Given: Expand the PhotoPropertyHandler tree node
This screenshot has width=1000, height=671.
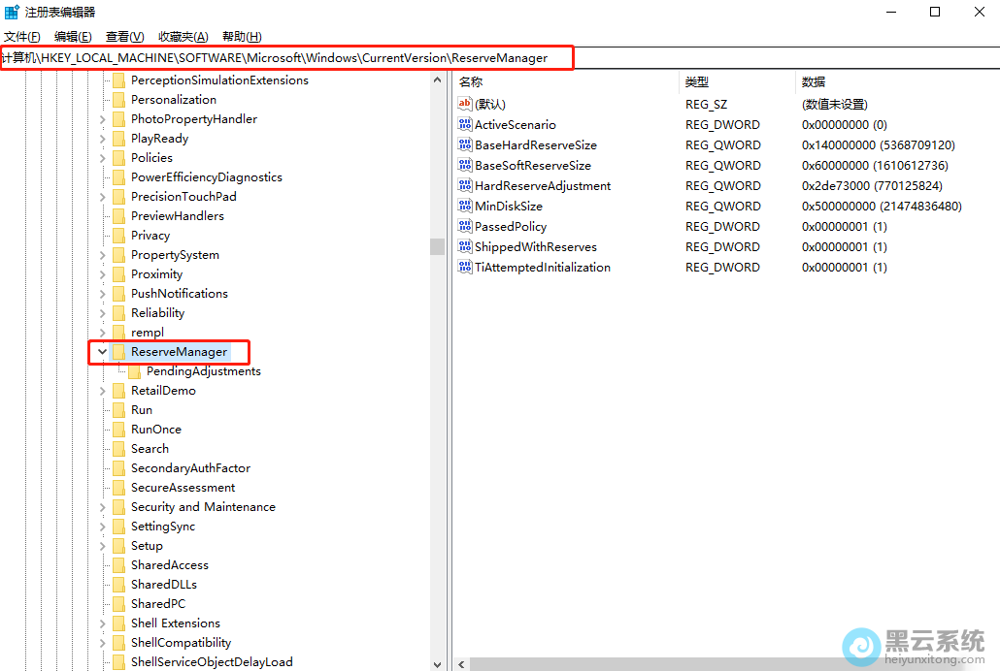Looking at the screenshot, I should [x=102, y=119].
